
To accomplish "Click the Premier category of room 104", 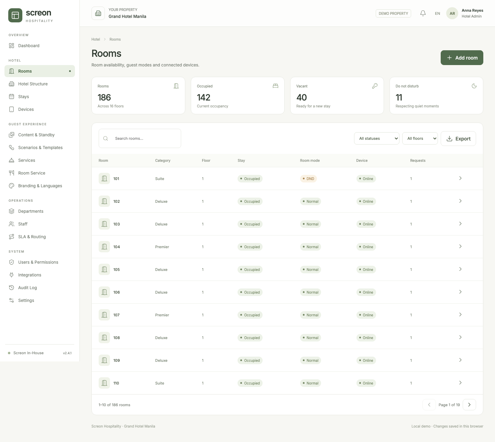I will 162,247.
